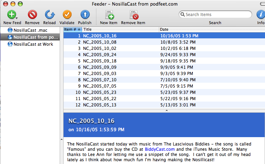Click the magnifier in the search field
Viewport: 265px width, 164px height.
coord(182,15)
